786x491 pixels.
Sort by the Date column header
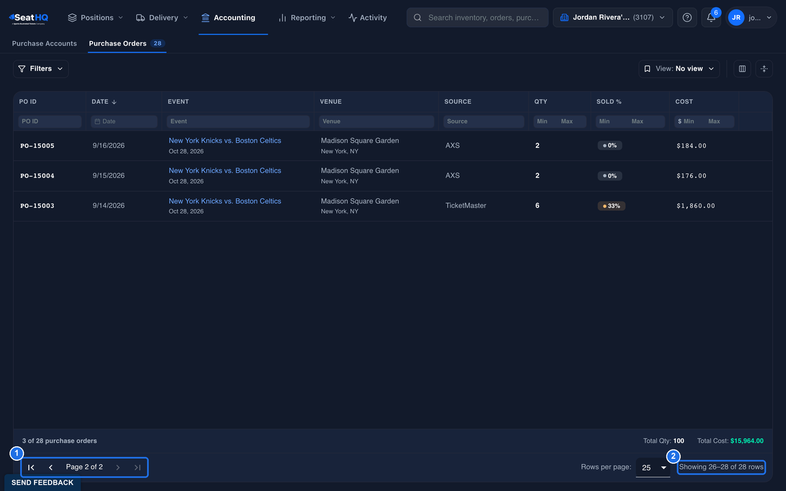[105, 101]
